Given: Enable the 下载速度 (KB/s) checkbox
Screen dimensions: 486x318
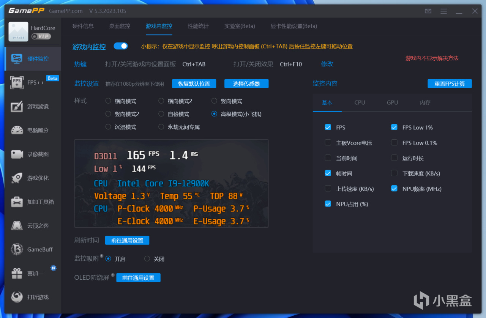Looking at the screenshot, I should click(x=394, y=173).
